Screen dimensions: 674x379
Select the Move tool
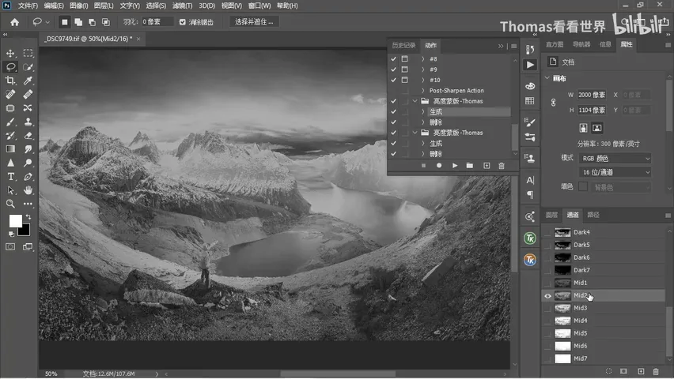pos(10,53)
